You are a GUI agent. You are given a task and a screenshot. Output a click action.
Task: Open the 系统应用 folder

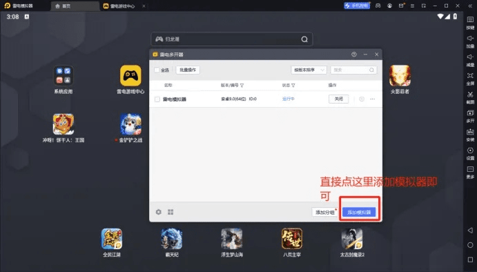[64, 76]
